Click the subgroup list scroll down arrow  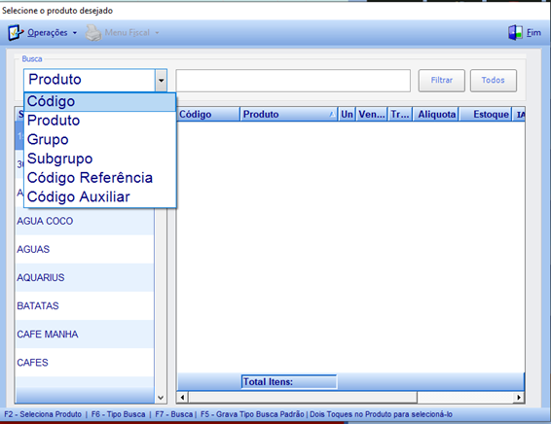coord(161,398)
